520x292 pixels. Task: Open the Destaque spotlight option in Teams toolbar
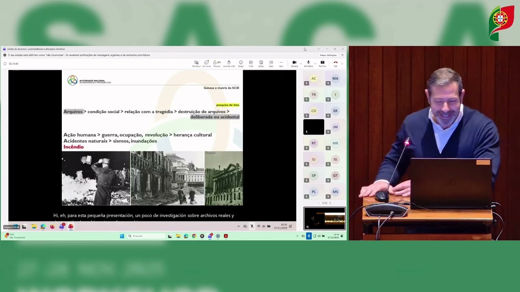[196, 64]
